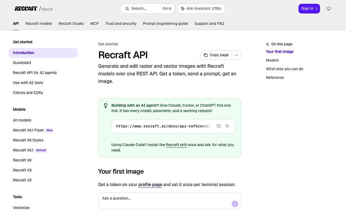Viewport: 346px width, 216px height.
Task: Toggle the theme with the monitor icon
Action: pos(329,9)
